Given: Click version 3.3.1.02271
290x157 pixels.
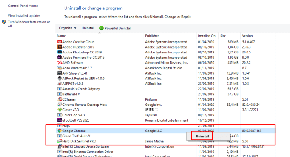Looking at the screenshot, I should click(x=250, y=110).
